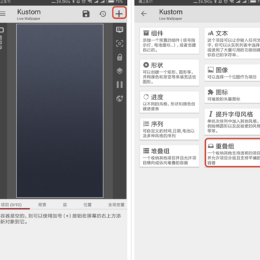Image resolution: width=260 pixels, height=260 pixels.
Task: Choose the 图标 item card
Action: [233, 95]
